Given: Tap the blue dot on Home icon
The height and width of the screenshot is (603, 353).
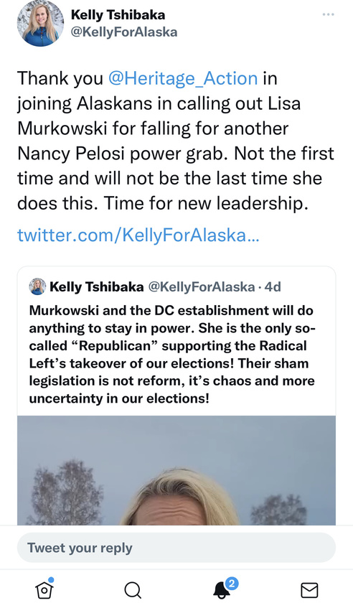Looking at the screenshot, I should click(51, 580).
